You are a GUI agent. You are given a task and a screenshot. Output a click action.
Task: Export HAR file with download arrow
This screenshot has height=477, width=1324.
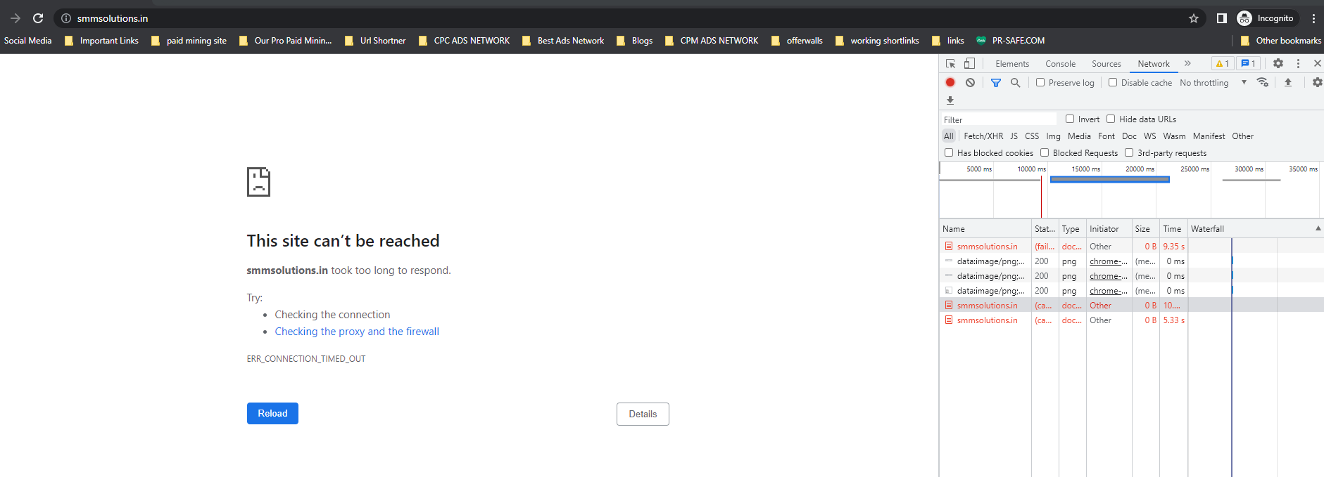coord(950,100)
